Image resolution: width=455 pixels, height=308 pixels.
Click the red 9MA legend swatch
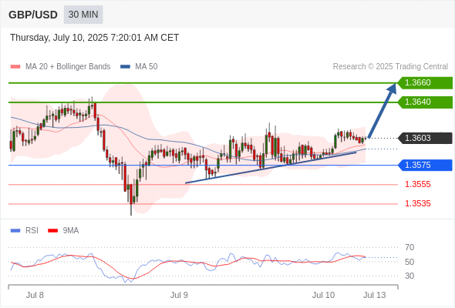[52, 231]
